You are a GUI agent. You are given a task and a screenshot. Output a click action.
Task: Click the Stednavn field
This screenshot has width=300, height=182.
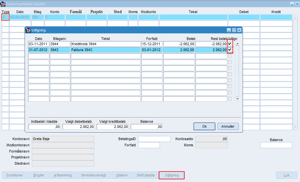63,163
